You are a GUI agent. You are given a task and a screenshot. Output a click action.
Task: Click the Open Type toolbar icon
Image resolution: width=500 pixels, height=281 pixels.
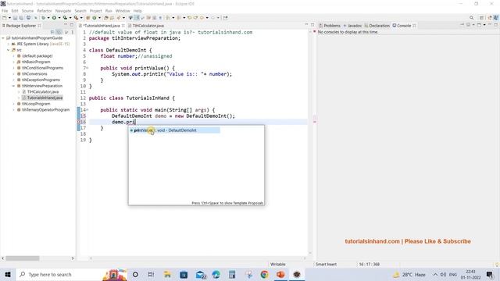point(105,18)
